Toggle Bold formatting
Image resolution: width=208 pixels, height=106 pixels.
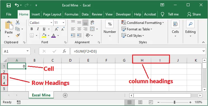tap(32, 29)
